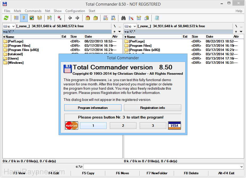
Task: Click the Registration info button
Action: 152,108
